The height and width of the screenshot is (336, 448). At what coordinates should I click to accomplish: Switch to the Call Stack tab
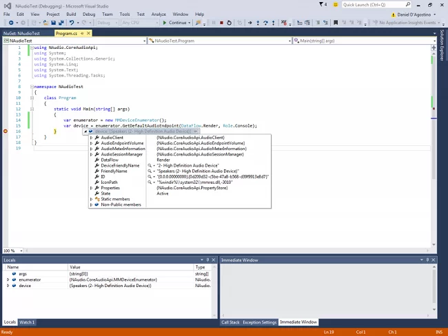coord(230,322)
